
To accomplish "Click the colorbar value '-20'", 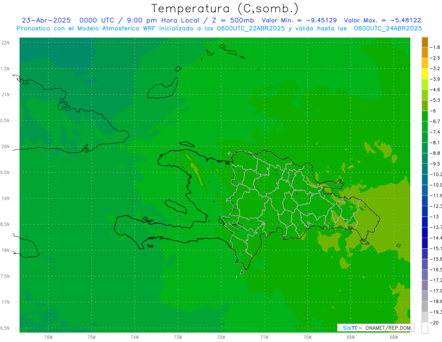I will point(435,322).
